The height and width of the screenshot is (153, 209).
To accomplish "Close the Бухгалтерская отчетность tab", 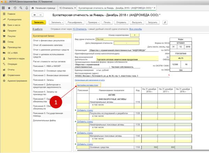I will pos(154,8).
